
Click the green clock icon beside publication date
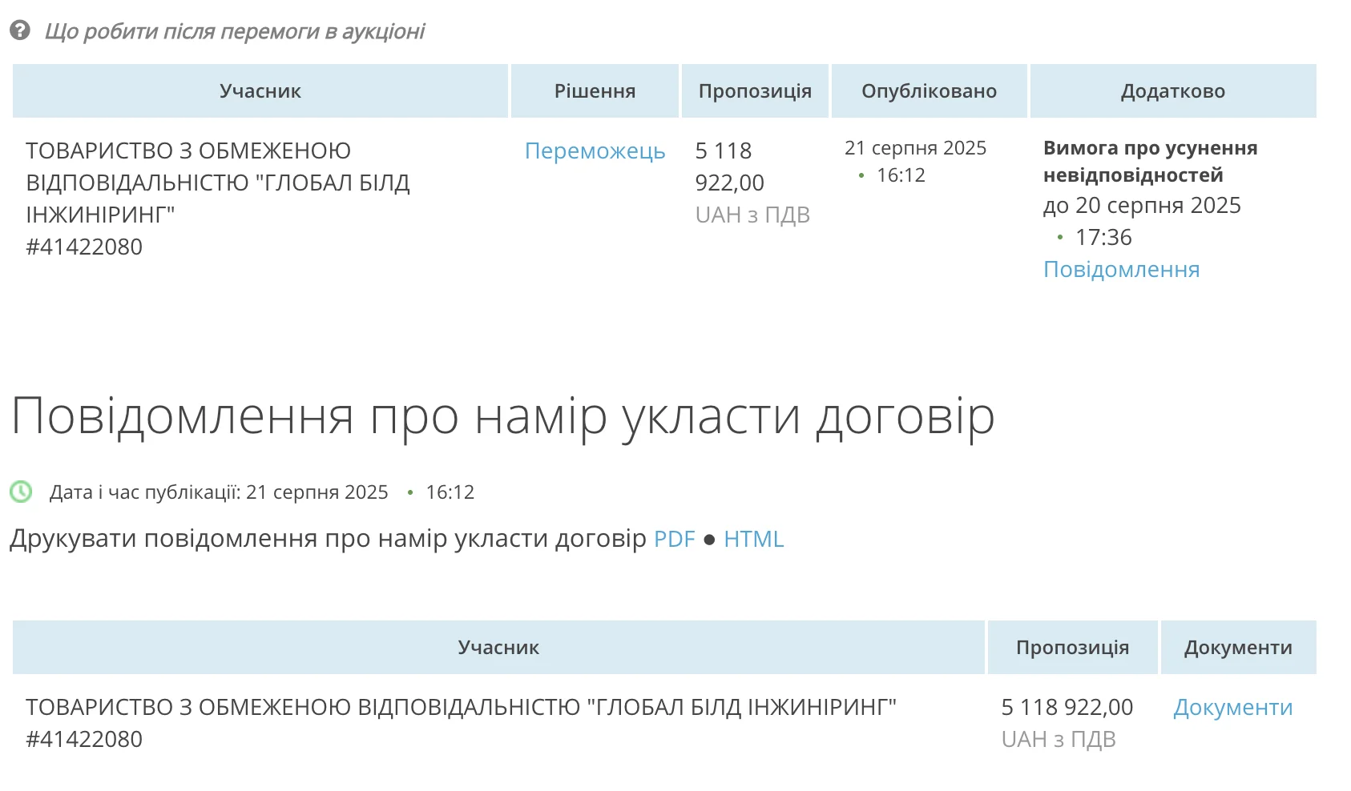(21, 492)
